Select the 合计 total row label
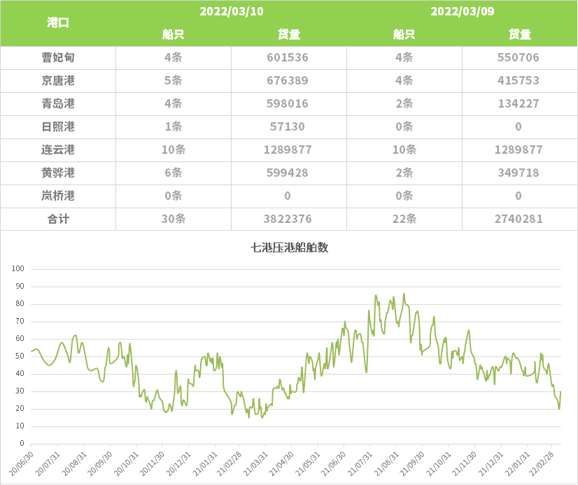 click(x=58, y=219)
